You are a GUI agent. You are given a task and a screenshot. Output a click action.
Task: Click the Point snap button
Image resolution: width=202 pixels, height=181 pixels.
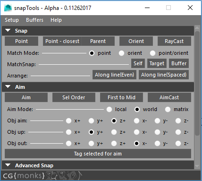pos(21,41)
